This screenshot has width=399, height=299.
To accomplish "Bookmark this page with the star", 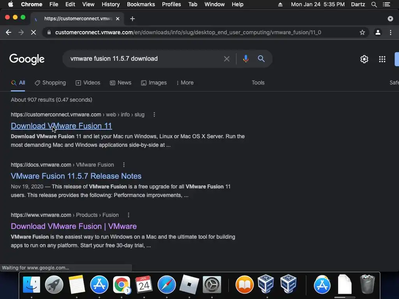I will (362, 32).
